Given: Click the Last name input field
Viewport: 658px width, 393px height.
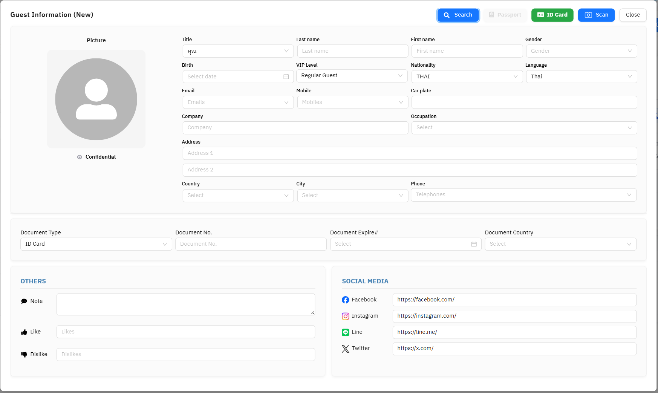Looking at the screenshot, I should coord(352,51).
